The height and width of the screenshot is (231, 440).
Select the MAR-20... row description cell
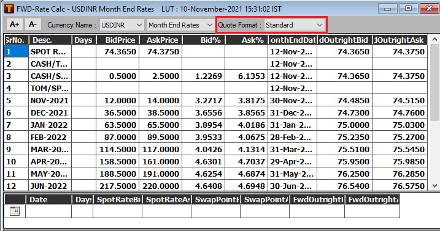(x=50, y=150)
